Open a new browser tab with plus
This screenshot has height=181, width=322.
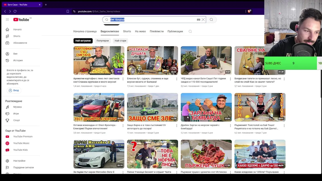pos(46,5)
